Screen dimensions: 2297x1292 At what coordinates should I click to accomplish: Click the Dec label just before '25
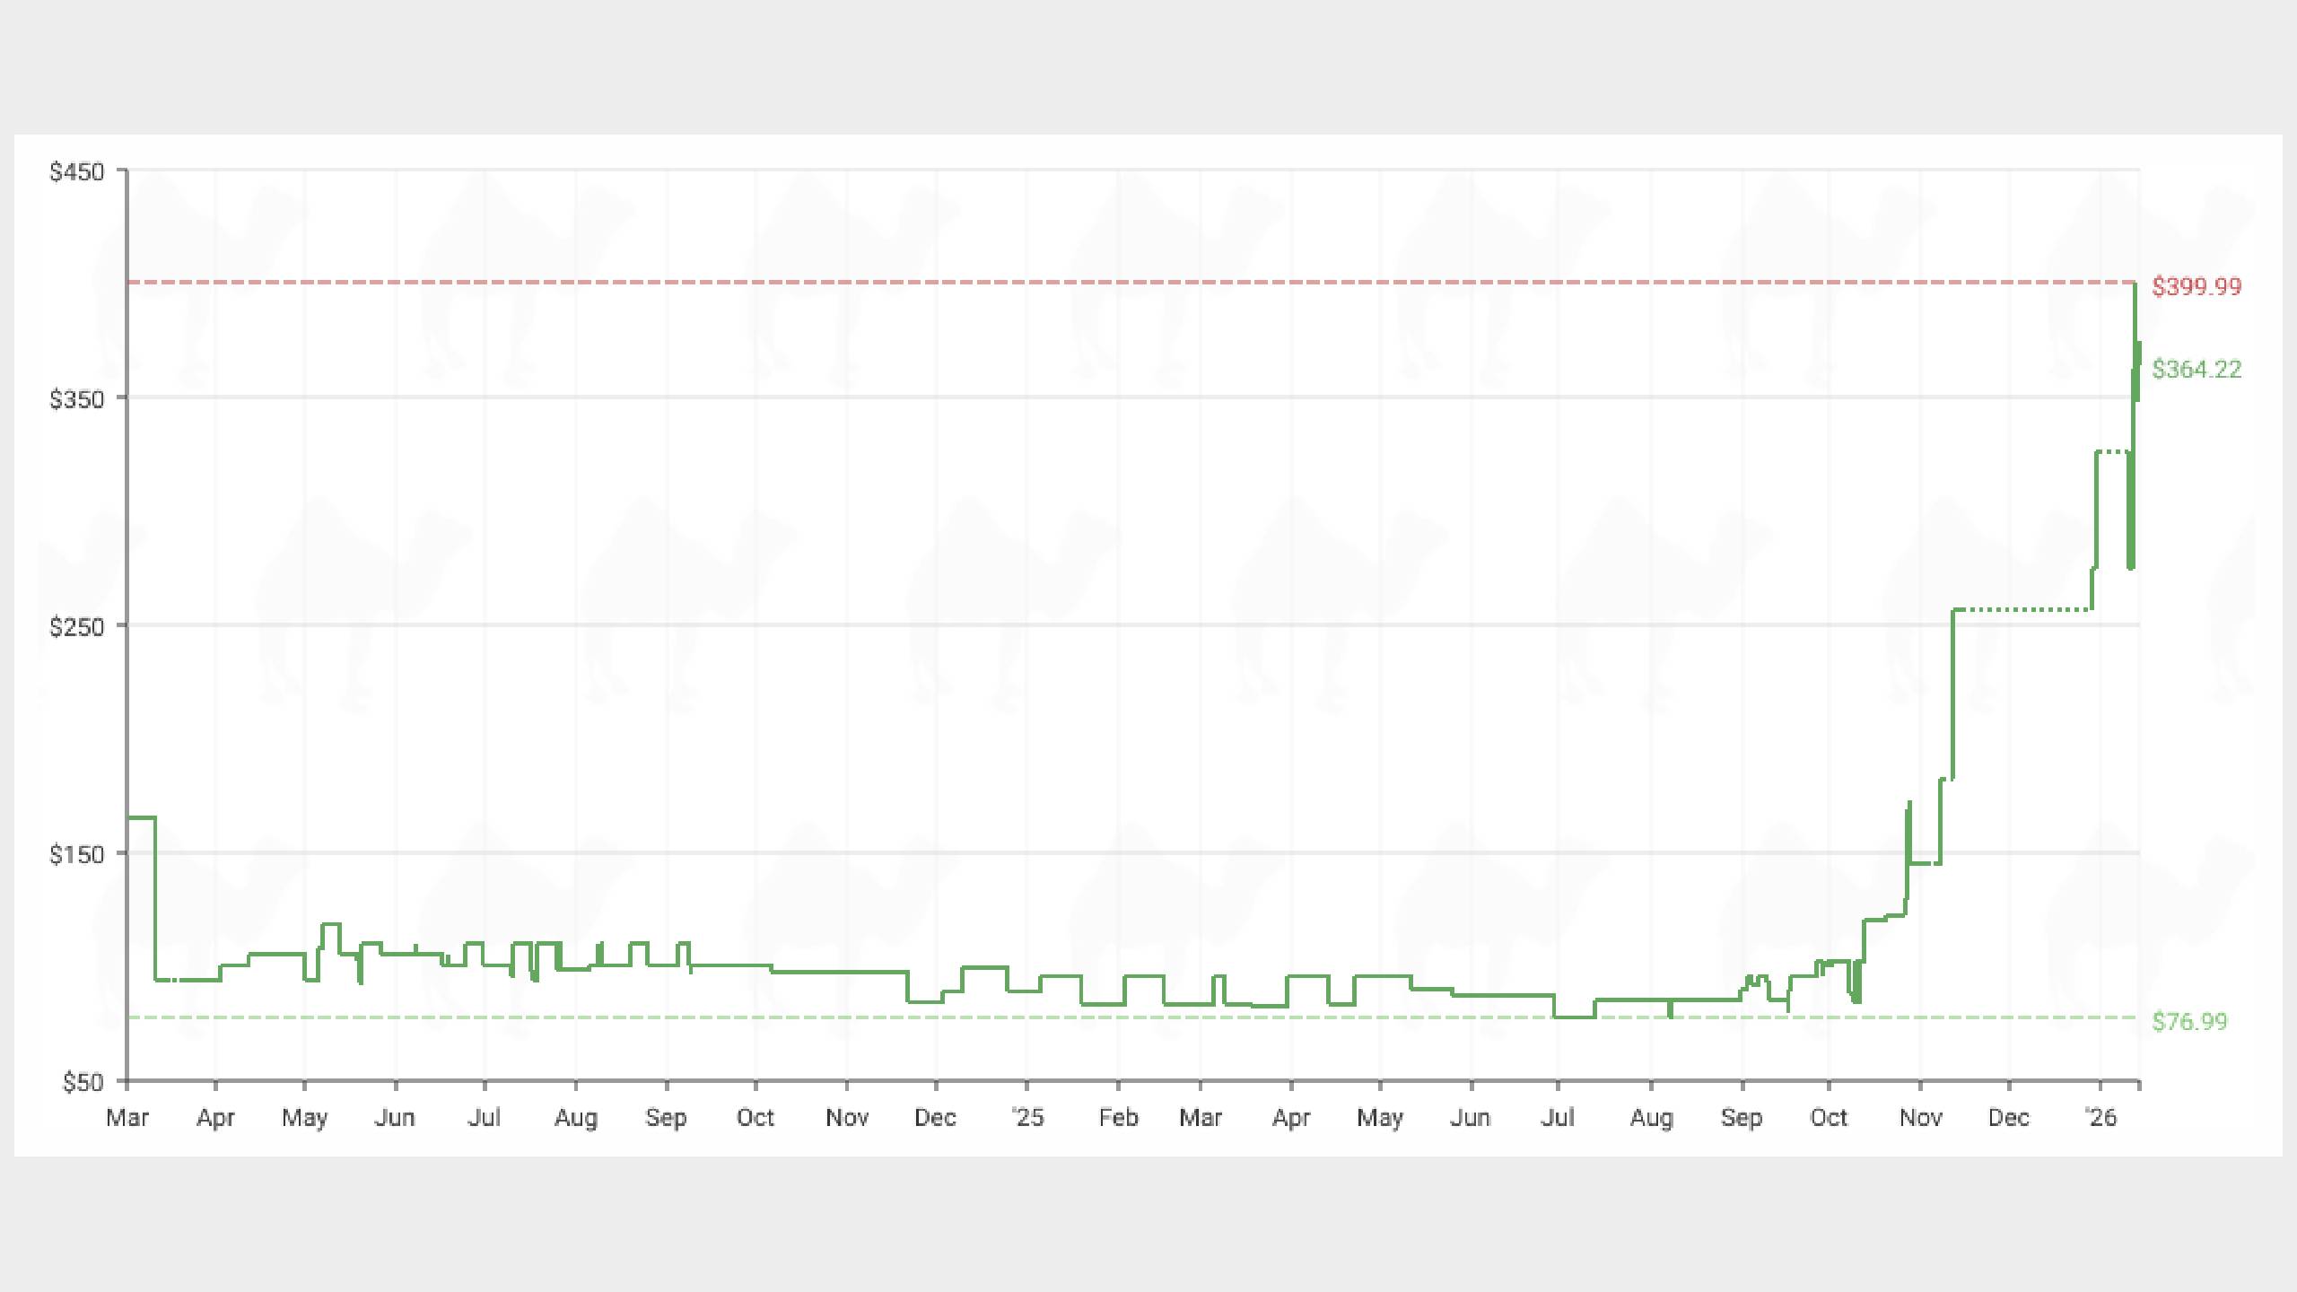pos(935,1117)
